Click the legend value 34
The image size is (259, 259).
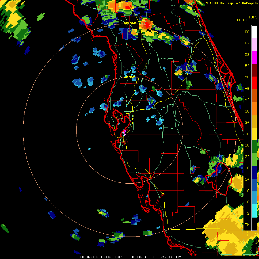[x=247, y=122]
